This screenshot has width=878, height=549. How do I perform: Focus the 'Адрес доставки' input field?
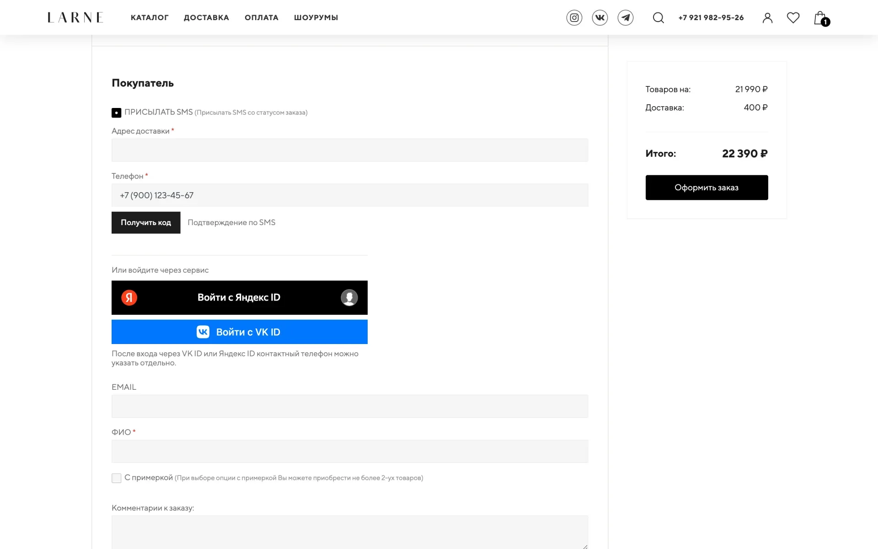point(350,150)
